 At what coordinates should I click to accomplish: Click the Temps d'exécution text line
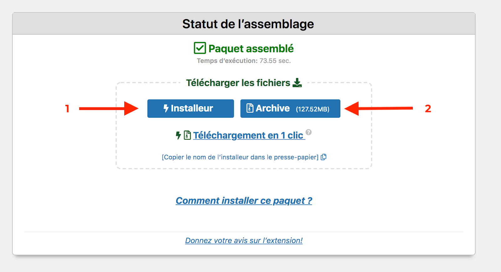(x=244, y=61)
